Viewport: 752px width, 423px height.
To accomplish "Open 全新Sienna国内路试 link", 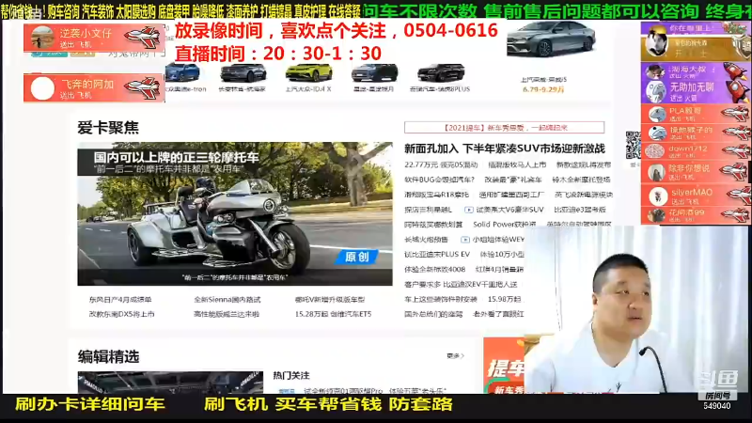I will (x=227, y=299).
